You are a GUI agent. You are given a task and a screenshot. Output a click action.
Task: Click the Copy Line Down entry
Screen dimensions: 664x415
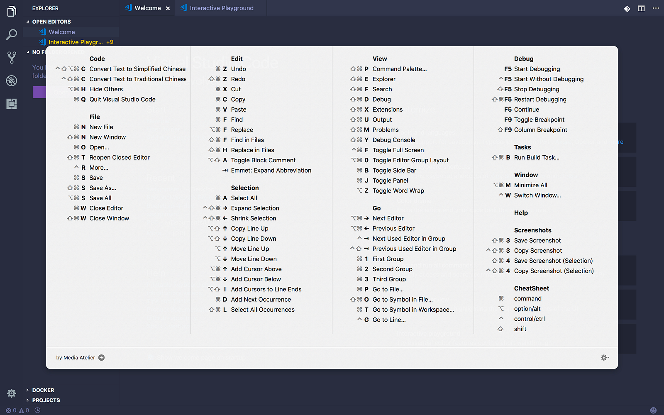pyautogui.click(x=254, y=239)
